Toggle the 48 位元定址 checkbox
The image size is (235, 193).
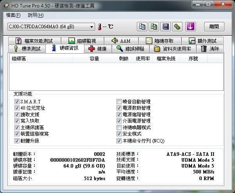(17, 108)
